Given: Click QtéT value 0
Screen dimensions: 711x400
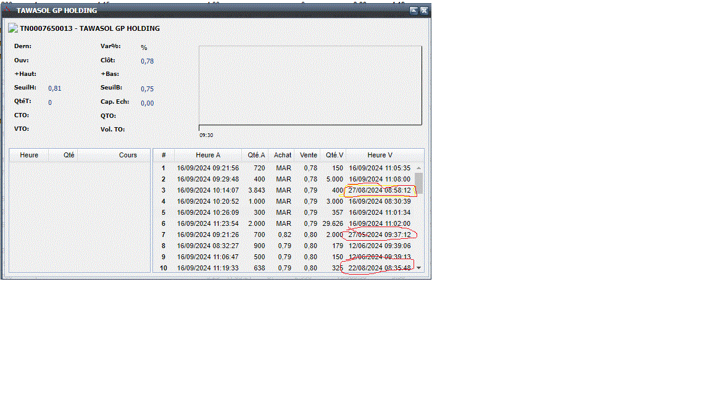Looking at the screenshot, I should 50,102.
